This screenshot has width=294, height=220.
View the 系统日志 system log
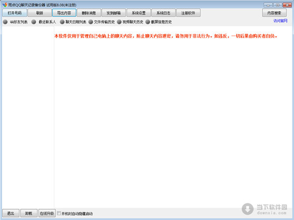point(163,13)
